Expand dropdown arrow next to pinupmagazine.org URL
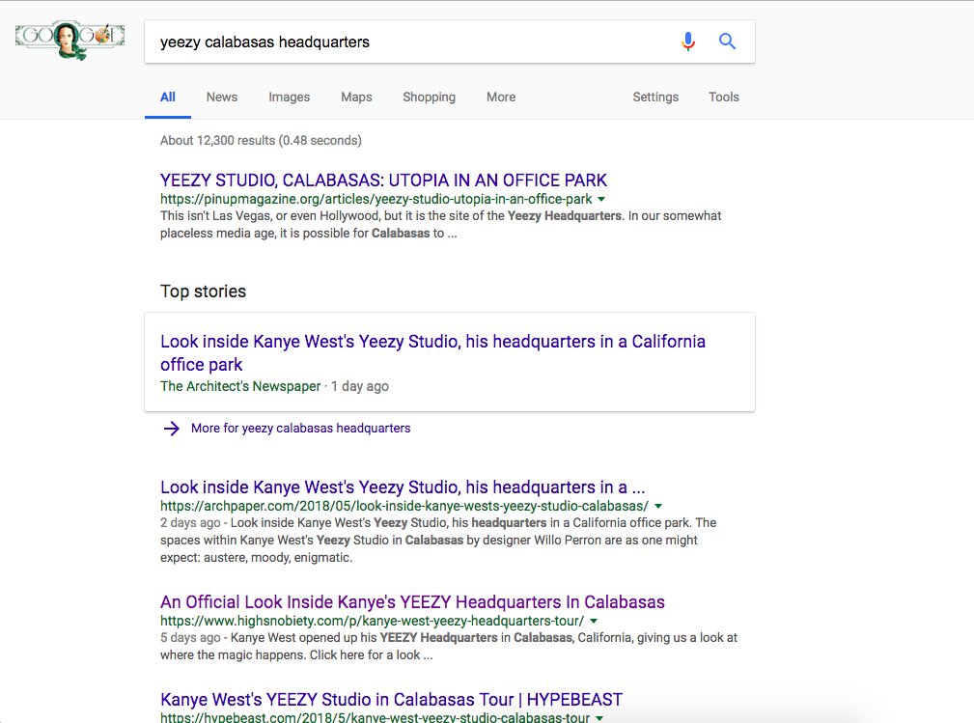The image size is (974, 723). click(601, 200)
